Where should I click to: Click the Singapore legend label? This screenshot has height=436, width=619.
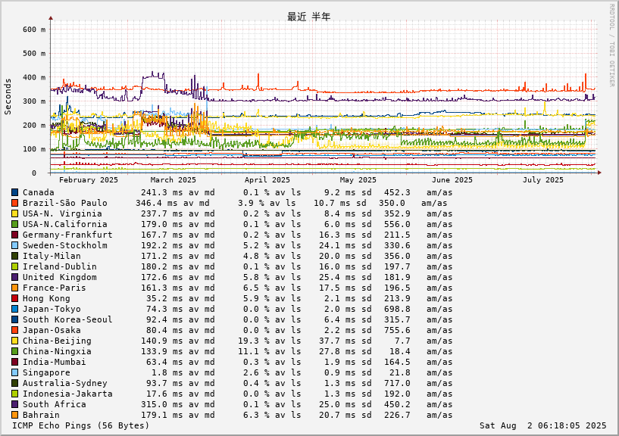(x=46, y=373)
